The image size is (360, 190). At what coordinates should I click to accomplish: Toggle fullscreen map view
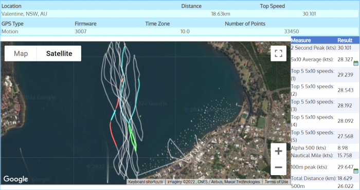[278, 53]
